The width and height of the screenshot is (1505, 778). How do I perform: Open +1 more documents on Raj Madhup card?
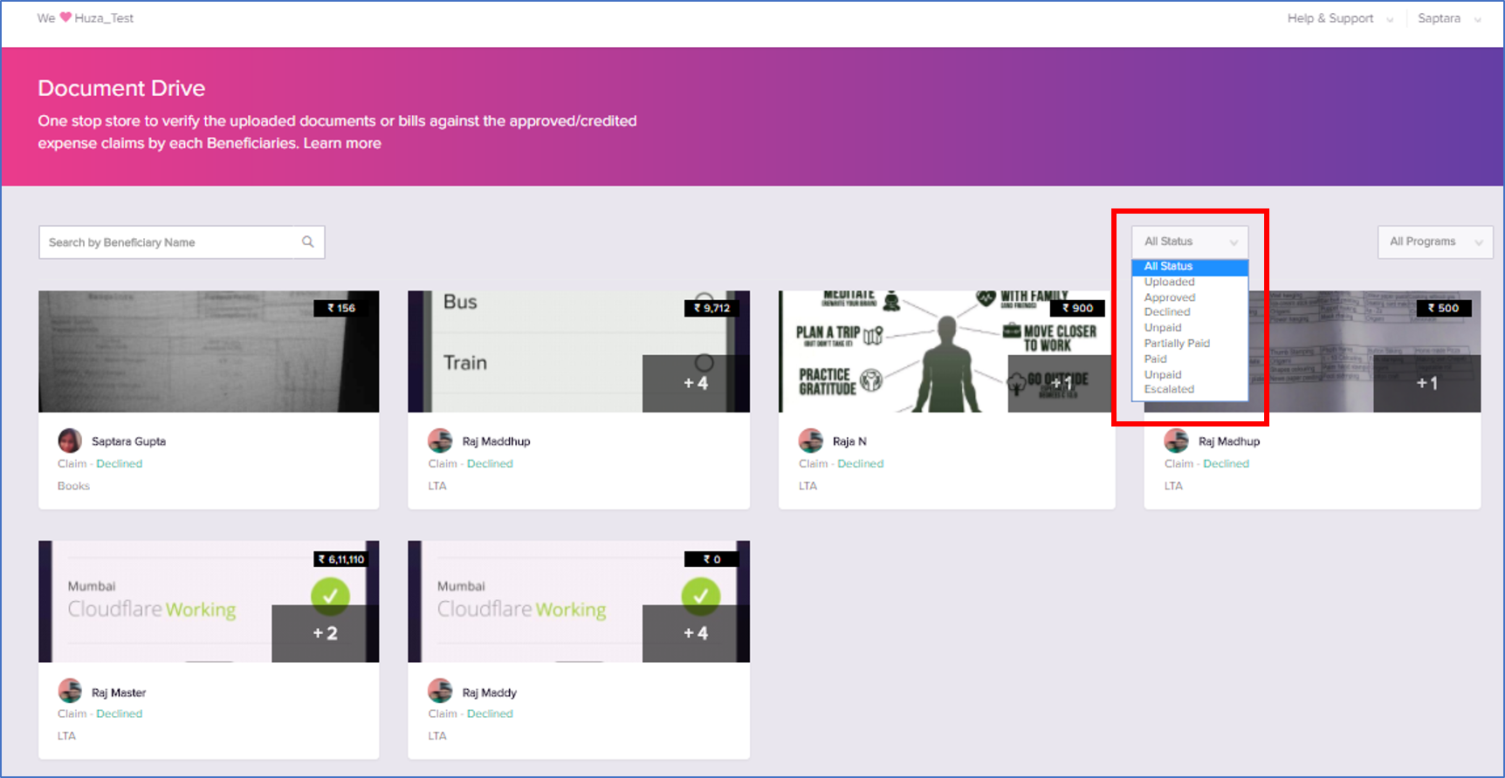(1426, 383)
